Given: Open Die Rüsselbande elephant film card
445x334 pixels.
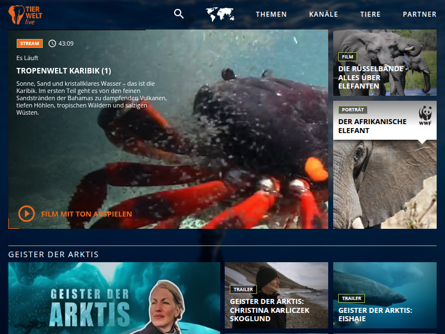Looking at the screenshot, I should (x=384, y=62).
